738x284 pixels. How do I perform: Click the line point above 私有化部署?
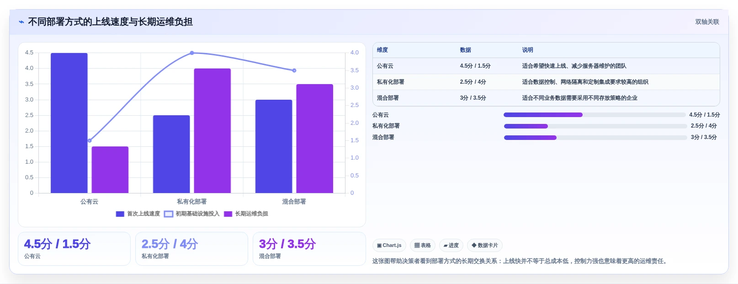click(x=192, y=53)
